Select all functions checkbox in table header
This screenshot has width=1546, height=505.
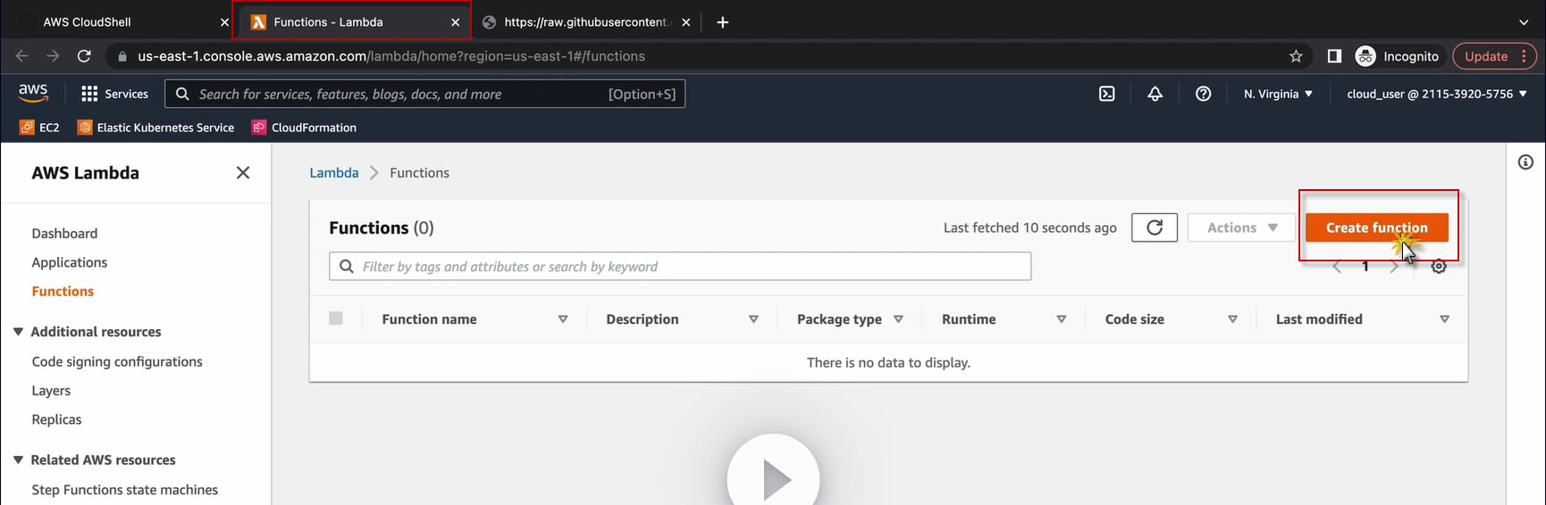pyautogui.click(x=336, y=319)
